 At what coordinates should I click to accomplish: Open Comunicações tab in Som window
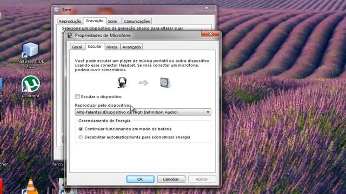pyautogui.click(x=137, y=22)
